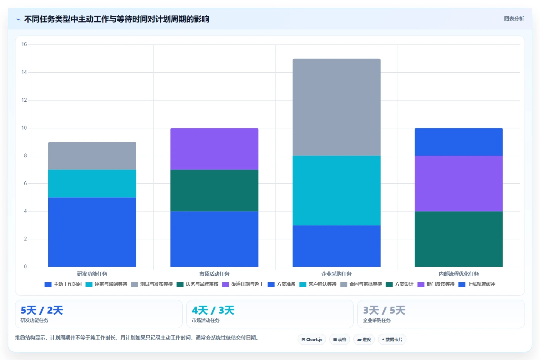540x360 pixels.
Task: Click the y-axis tick label 0
Action: pyautogui.click(x=25, y=267)
